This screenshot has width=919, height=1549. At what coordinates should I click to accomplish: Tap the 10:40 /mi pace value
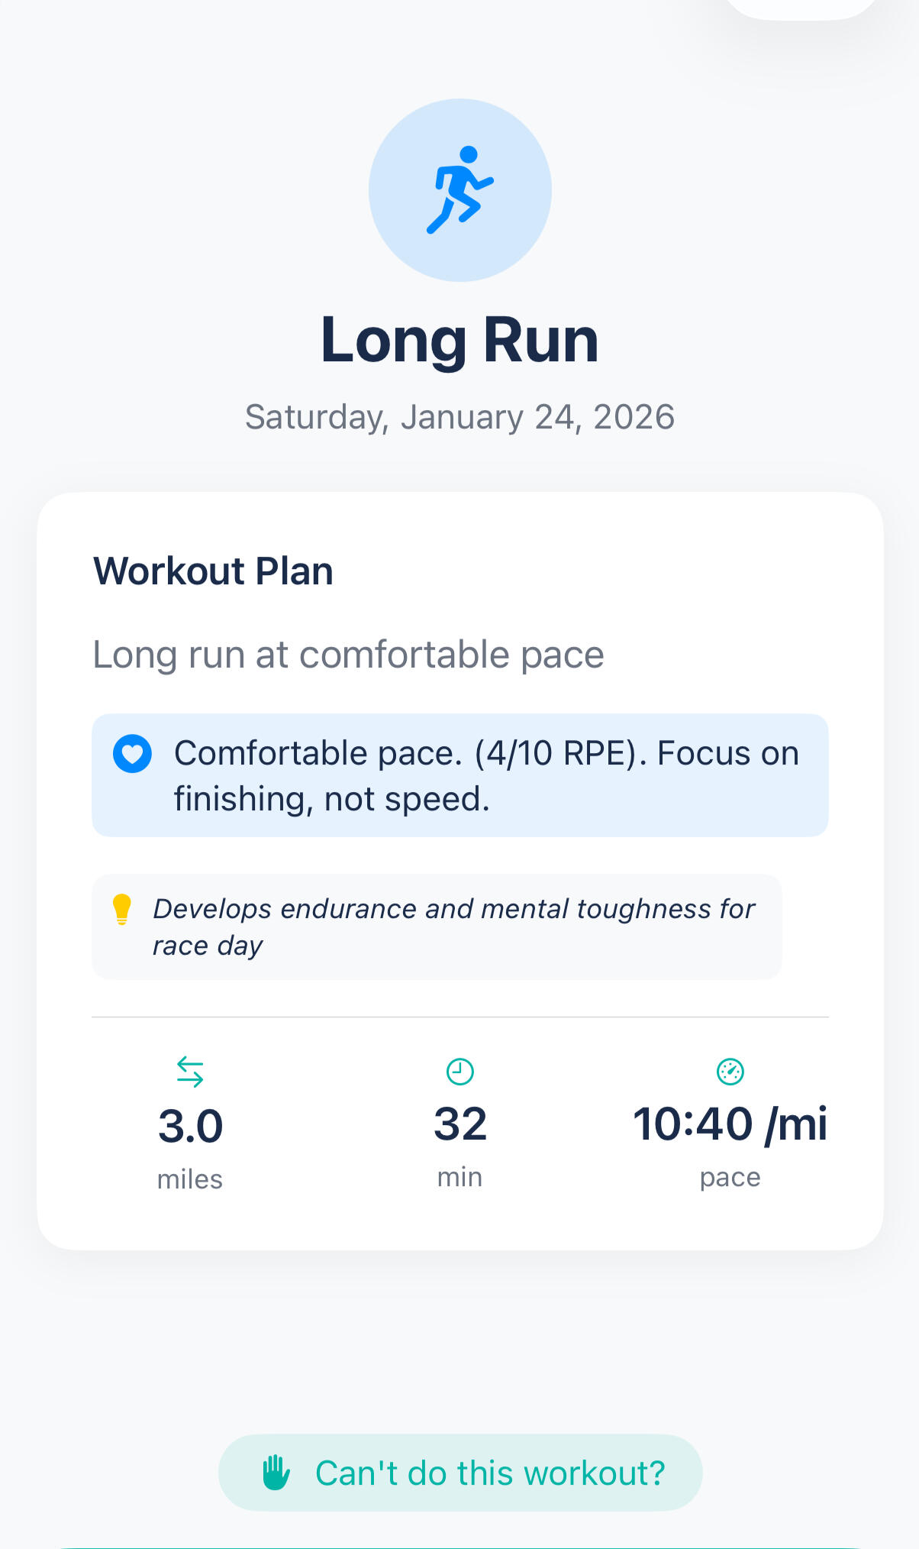point(730,1124)
